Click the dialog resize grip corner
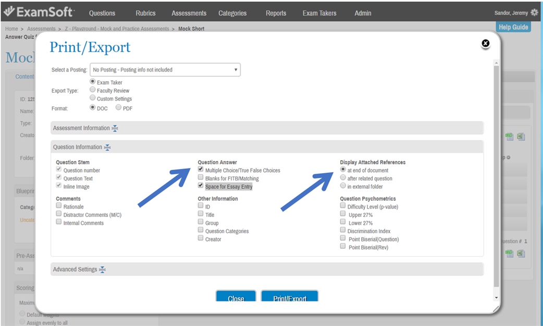 [496, 309]
